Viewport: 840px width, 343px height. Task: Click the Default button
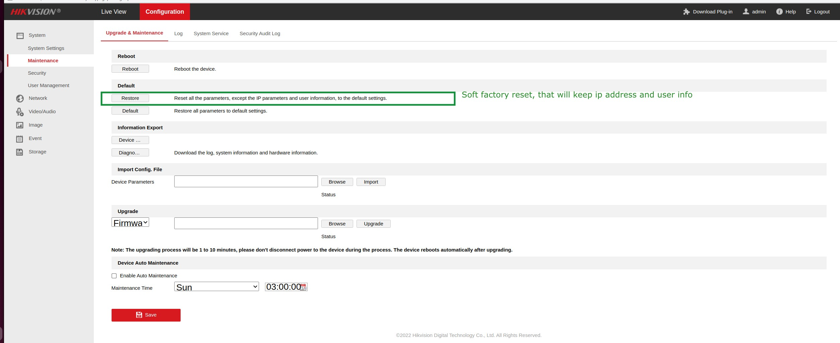pos(130,111)
